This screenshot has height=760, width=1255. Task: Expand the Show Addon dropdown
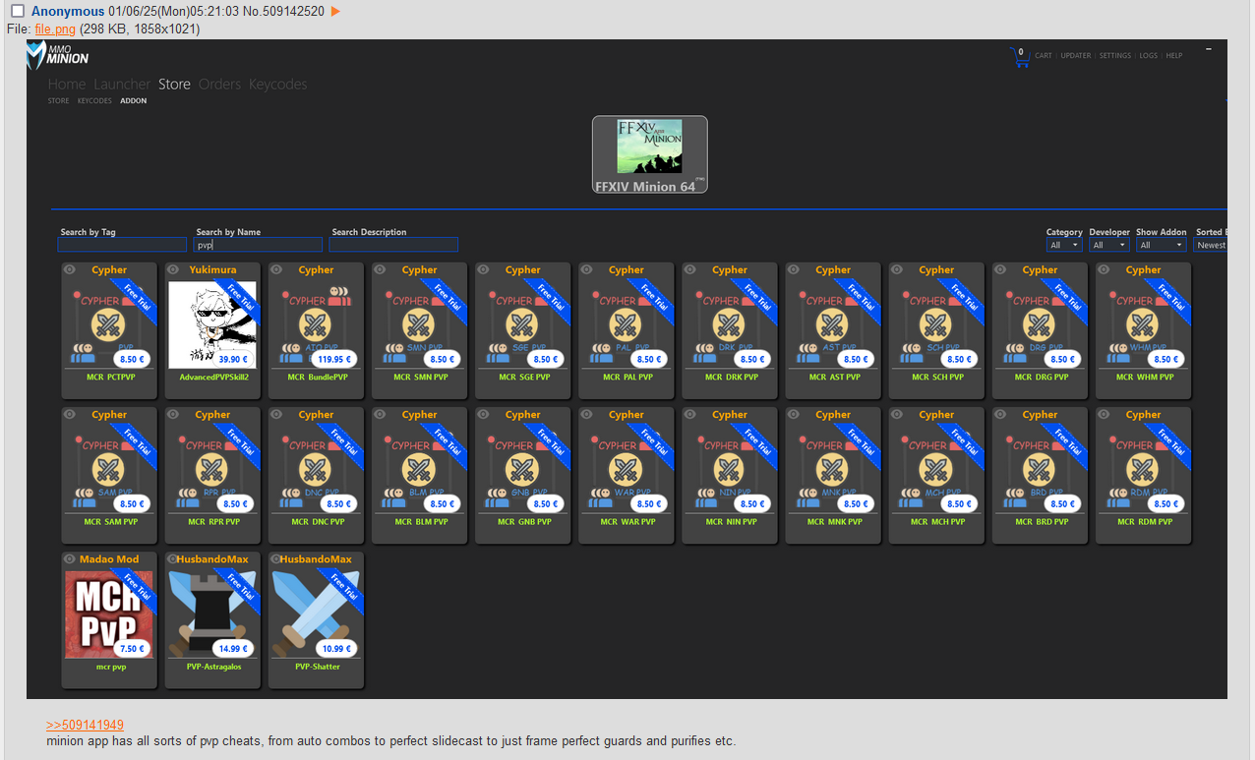click(x=1162, y=245)
